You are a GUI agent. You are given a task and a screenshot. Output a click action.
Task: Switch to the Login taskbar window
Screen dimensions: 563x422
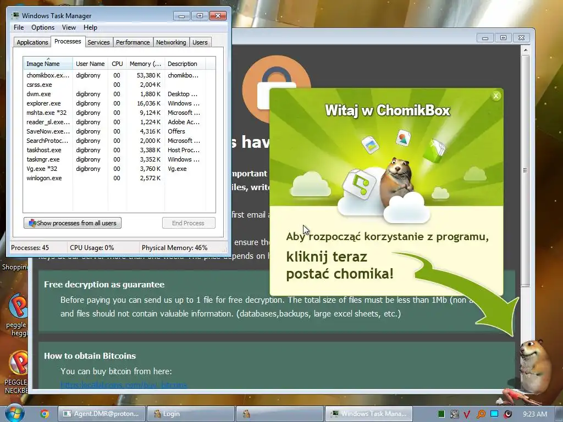tap(191, 414)
